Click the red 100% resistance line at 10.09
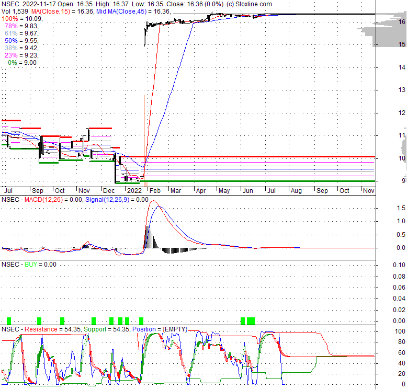 247,157
